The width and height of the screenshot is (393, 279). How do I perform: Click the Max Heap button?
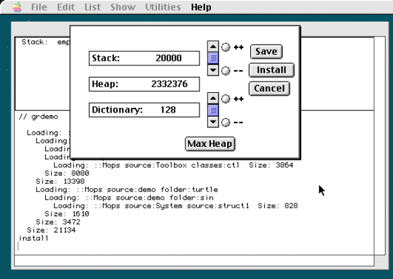210,144
